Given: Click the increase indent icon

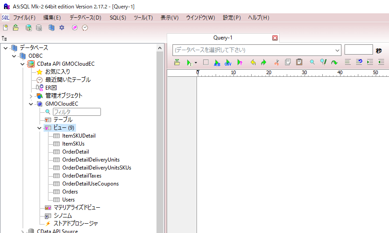Looking at the screenshot, I should [370, 62].
